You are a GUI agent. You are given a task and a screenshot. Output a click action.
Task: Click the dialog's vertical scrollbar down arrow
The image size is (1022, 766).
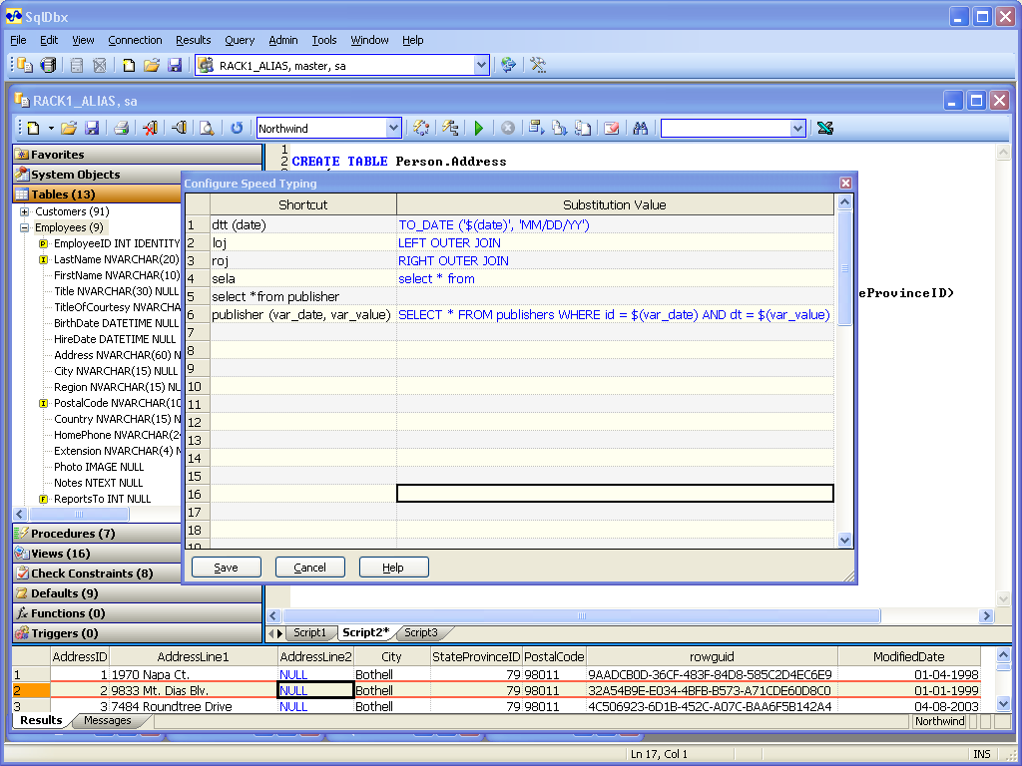click(x=845, y=540)
